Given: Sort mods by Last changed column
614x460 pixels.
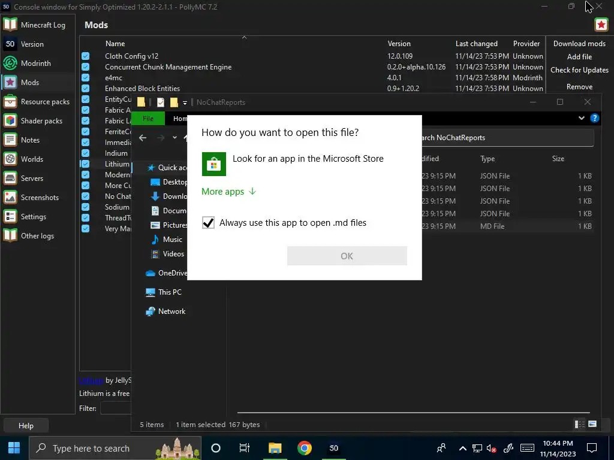Looking at the screenshot, I should [x=477, y=43].
